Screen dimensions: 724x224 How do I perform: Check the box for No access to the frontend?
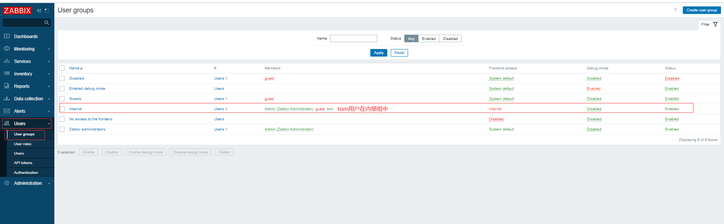[x=62, y=119]
